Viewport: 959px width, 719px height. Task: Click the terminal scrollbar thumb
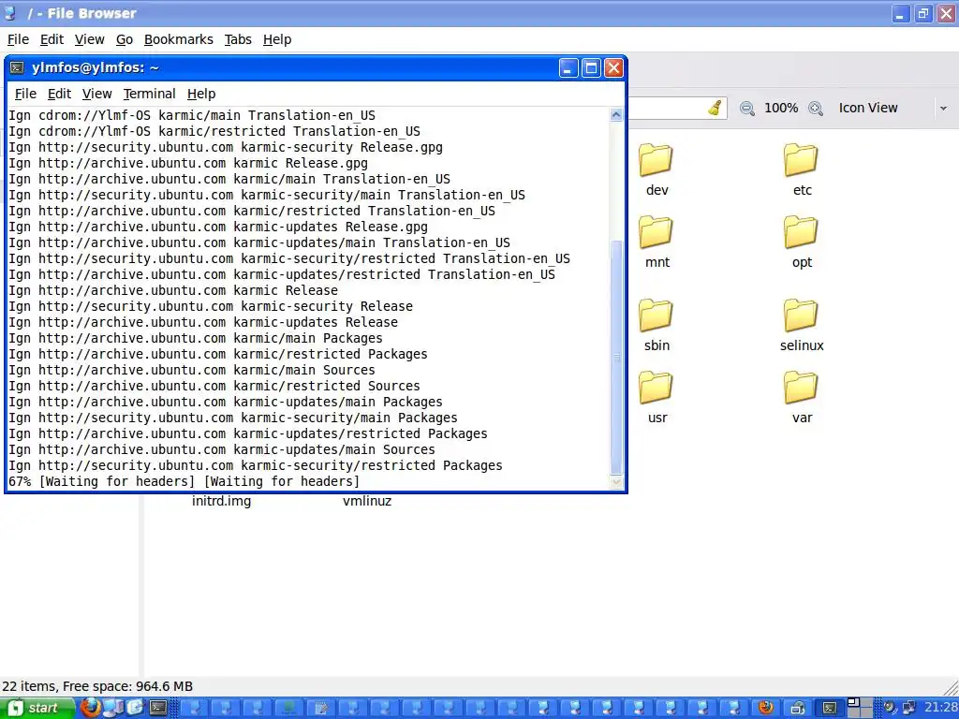(616, 357)
